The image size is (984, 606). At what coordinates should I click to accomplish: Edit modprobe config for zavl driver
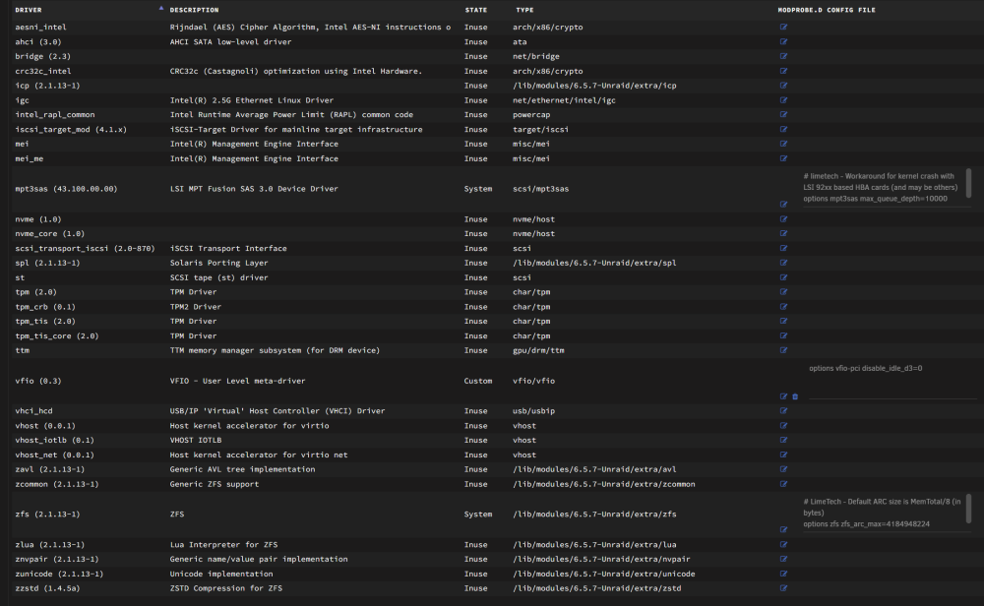click(783, 469)
